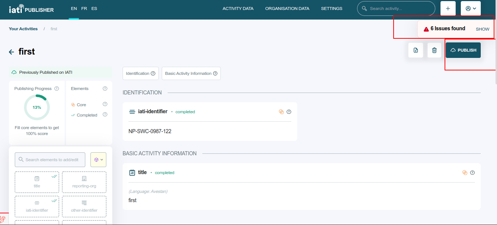Open the user account dropdown
Image resolution: width=497 pixels, height=225 pixels.
click(x=471, y=8)
